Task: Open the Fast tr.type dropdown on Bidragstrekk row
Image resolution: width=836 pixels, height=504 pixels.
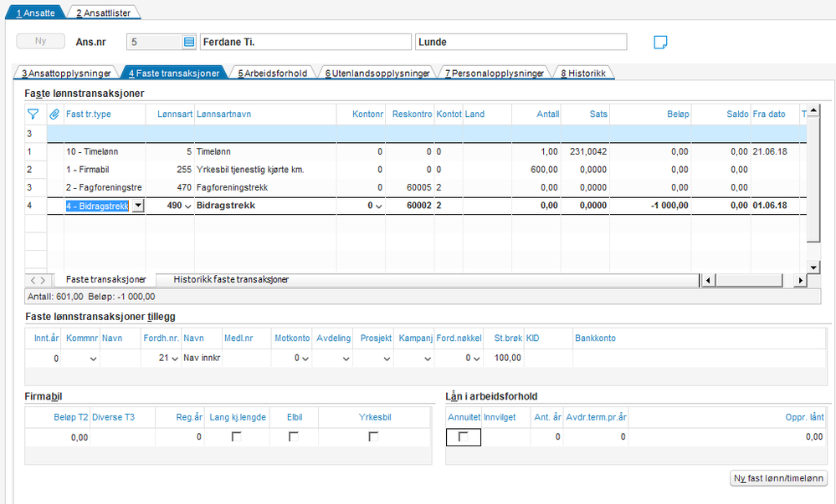Action: coord(138,206)
